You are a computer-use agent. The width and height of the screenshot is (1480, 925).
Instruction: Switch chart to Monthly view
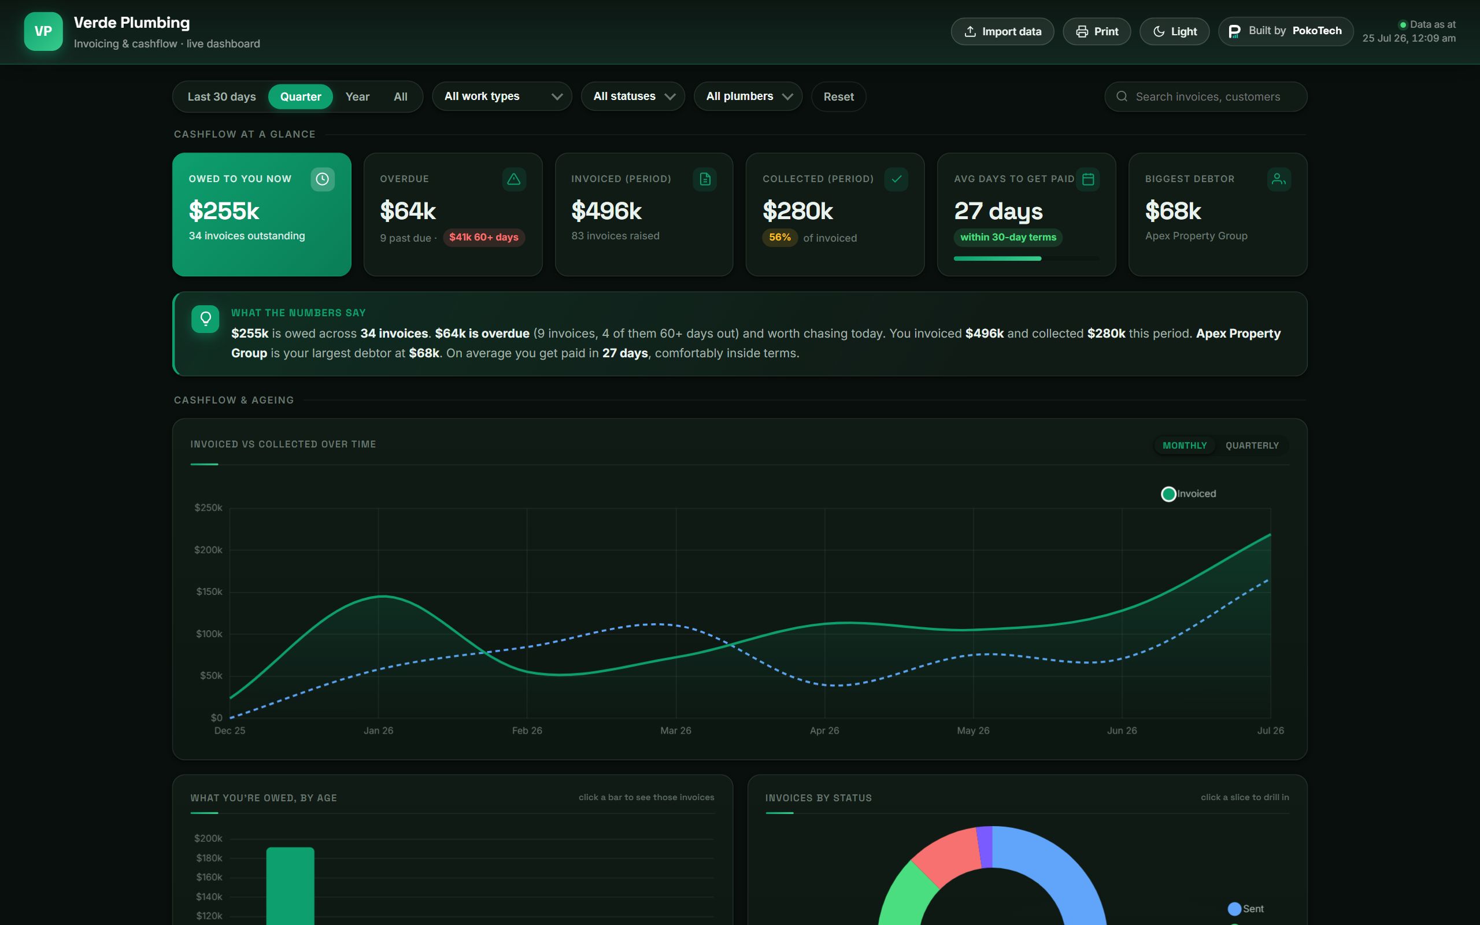(x=1184, y=445)
